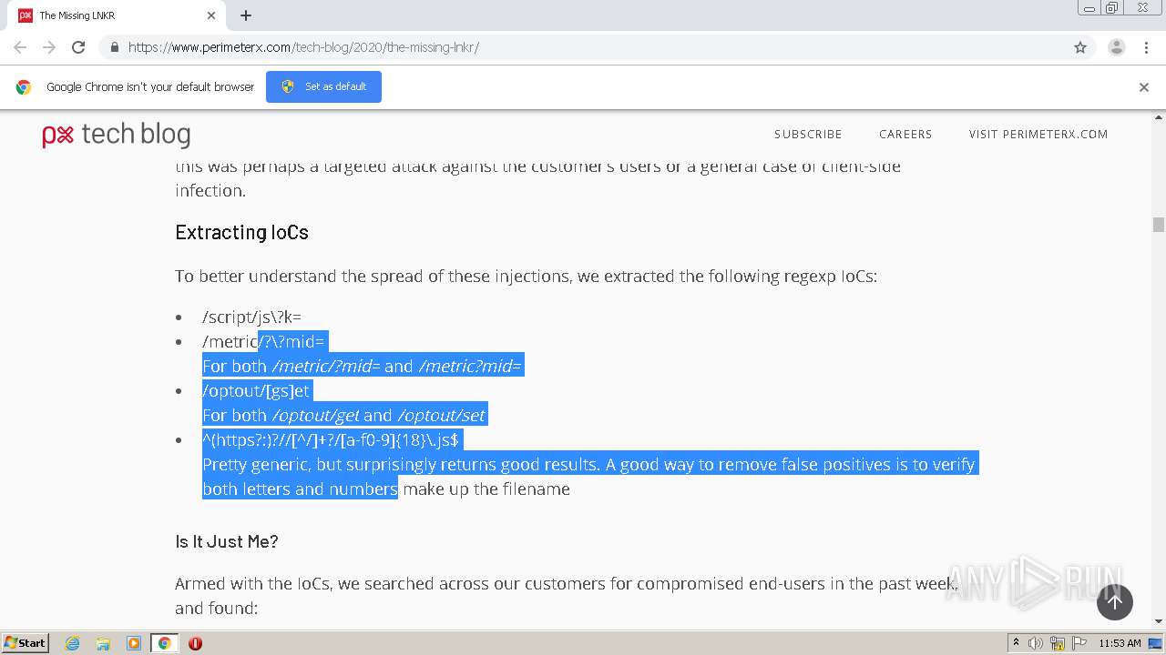Click the network tray icon
This screenshot has width=1166, height=655.
click(1057, 643)
